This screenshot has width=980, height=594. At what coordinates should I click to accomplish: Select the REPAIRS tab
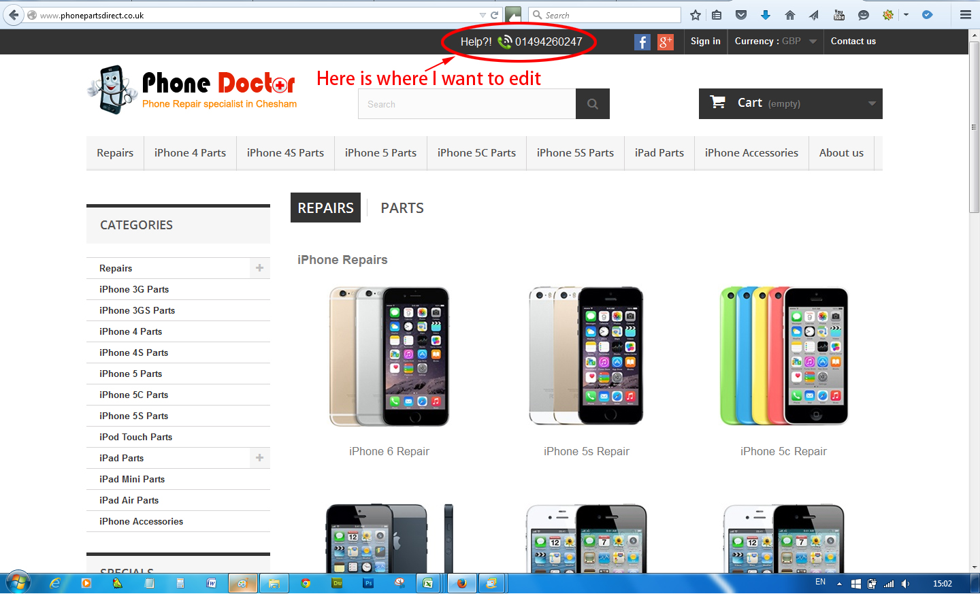(x=325, y=208)
